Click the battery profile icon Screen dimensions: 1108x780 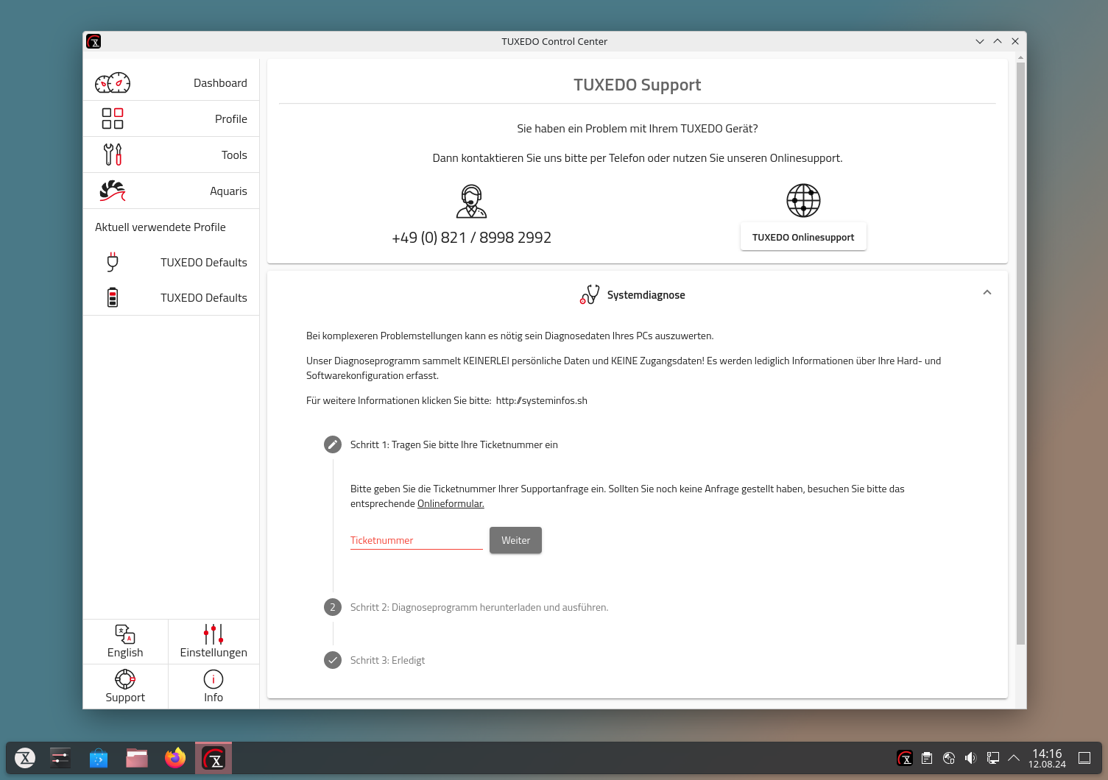[x=113, y=297]
